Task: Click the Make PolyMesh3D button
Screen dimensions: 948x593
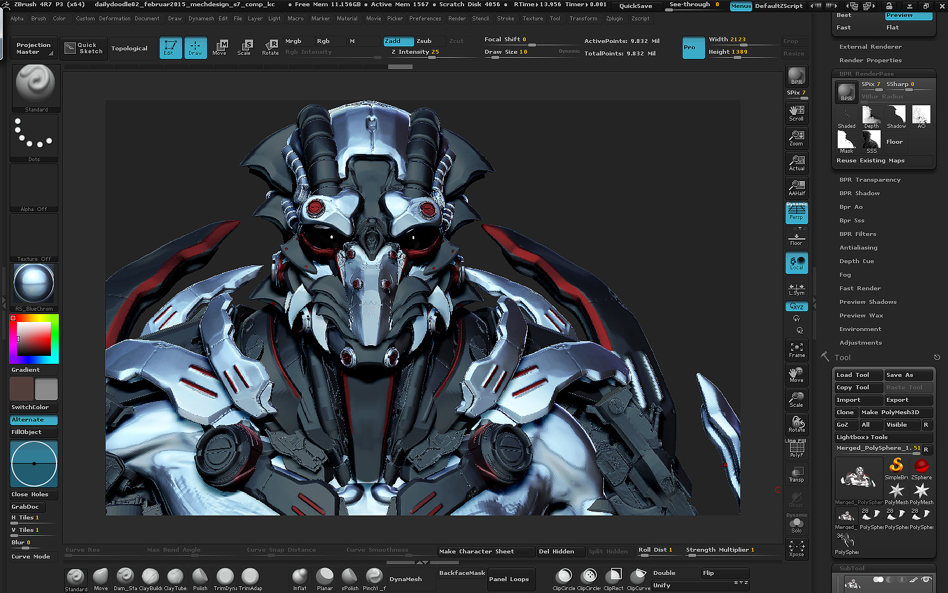Action: (x=896, y=412)
